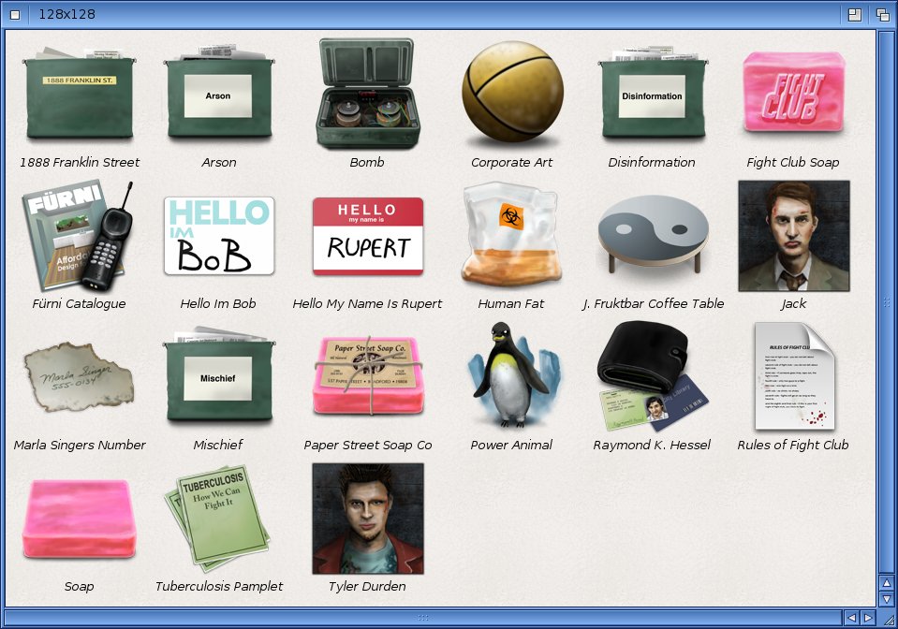The height and width of the screenshot is (629, 898).
Task: Click the window zoom gadget in title bar
Action: pos(855,15)
